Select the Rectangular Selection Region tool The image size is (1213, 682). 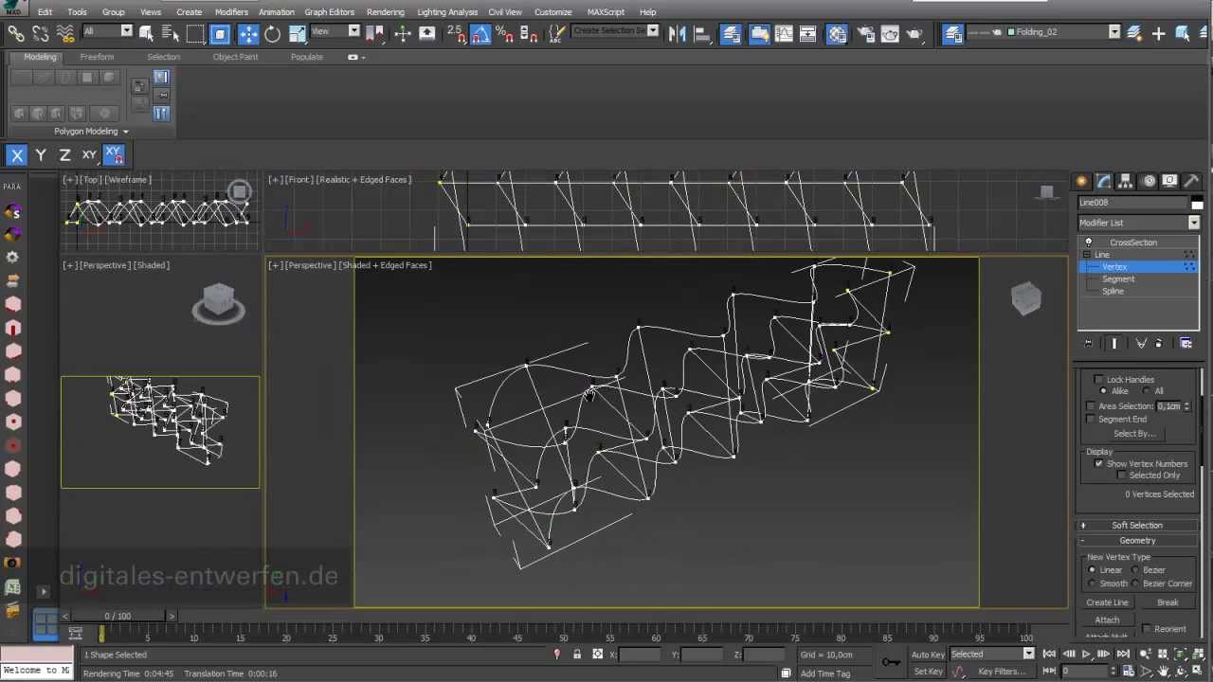[195, 33]
